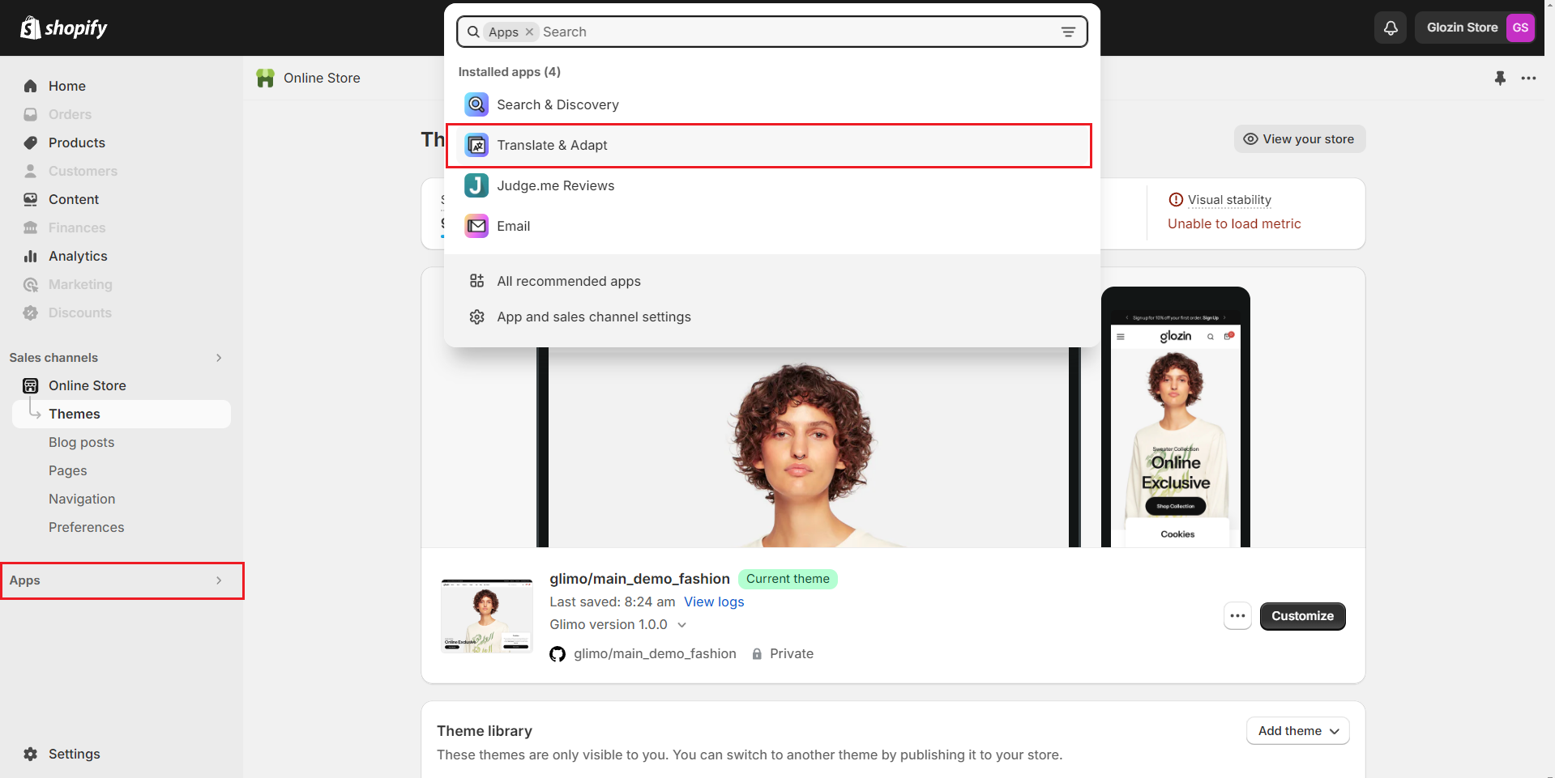This screenshot has height=778, width=1555.
Task: Go to App and sales channel settings
Action: [593, 317]
